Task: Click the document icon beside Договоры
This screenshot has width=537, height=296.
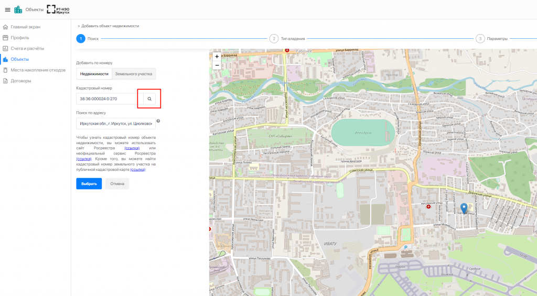Action: (x=5, y=81)
